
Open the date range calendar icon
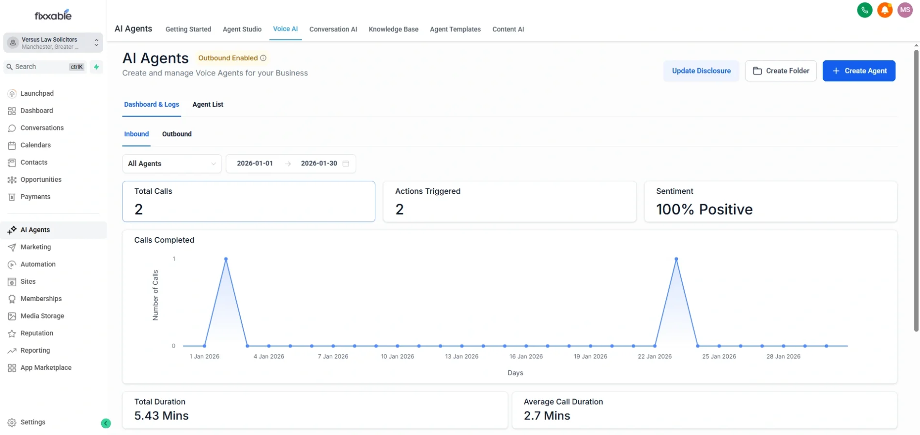click(346, 164)
